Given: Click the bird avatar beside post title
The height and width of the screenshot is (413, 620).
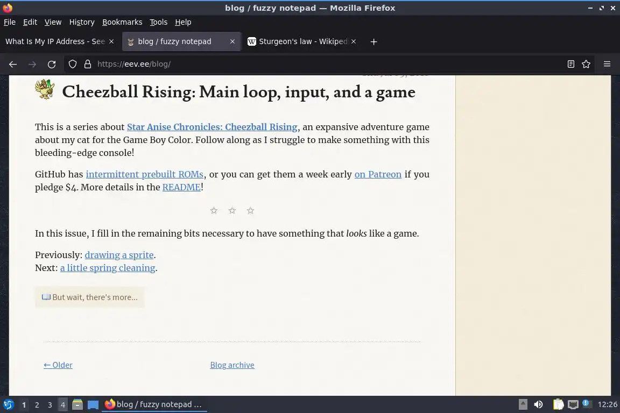Looking at the screenshot, I should 45,89.
